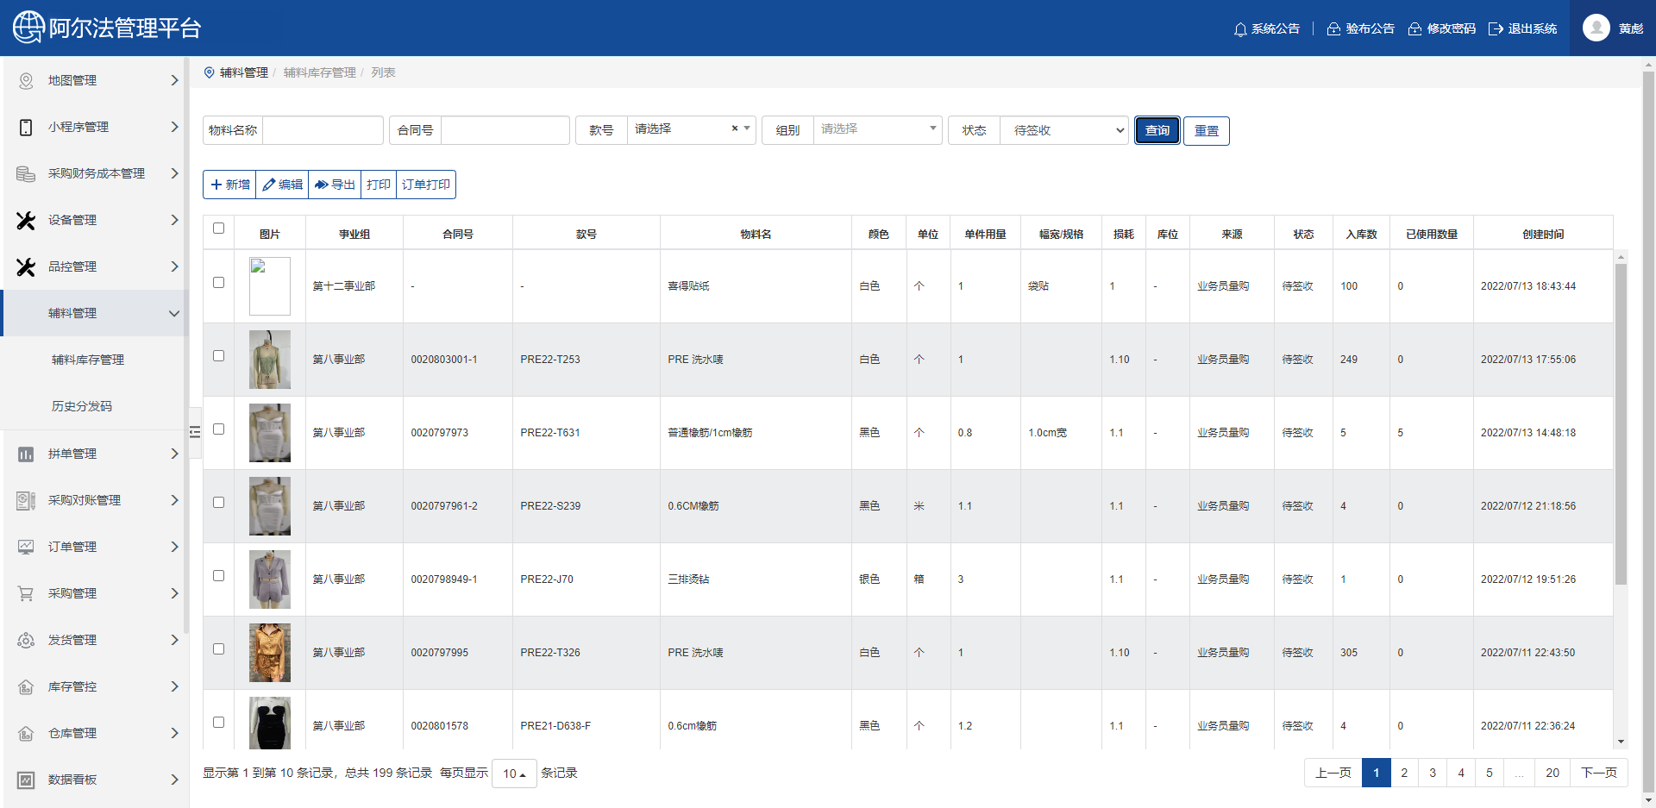Click the logout system icon
The width and height of the screenshot is (1656, 808).
[1496, 29]
